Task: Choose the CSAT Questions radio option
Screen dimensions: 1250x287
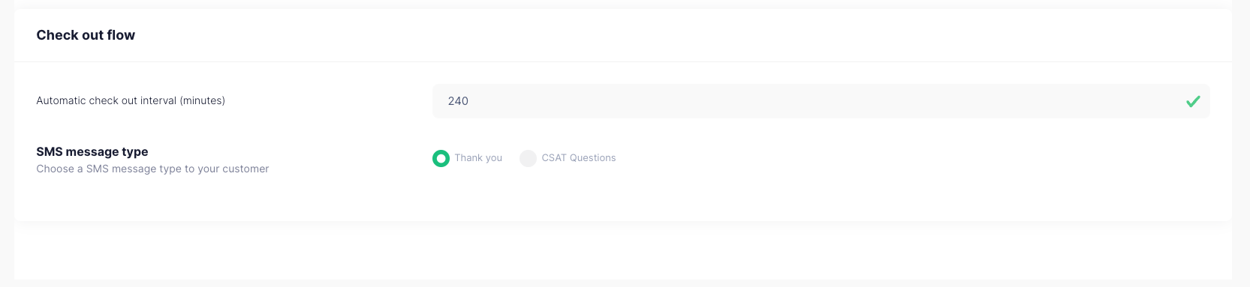Action: 528,158
